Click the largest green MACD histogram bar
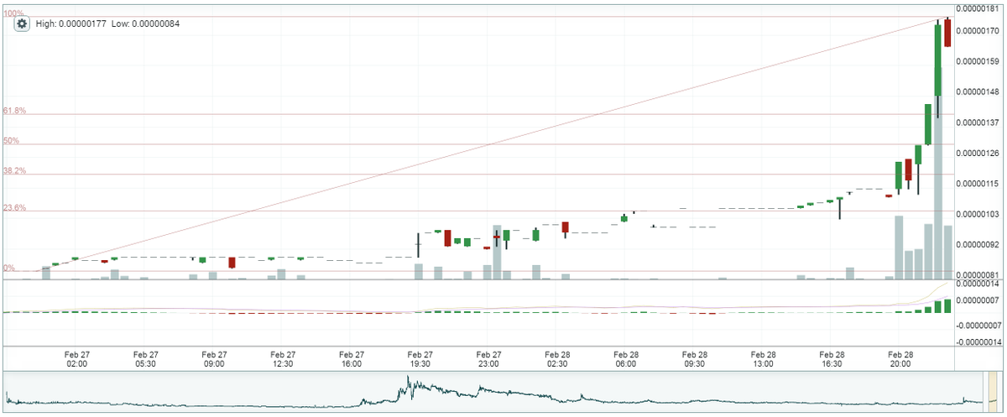The image size is (1007, 417). point(947,306)
